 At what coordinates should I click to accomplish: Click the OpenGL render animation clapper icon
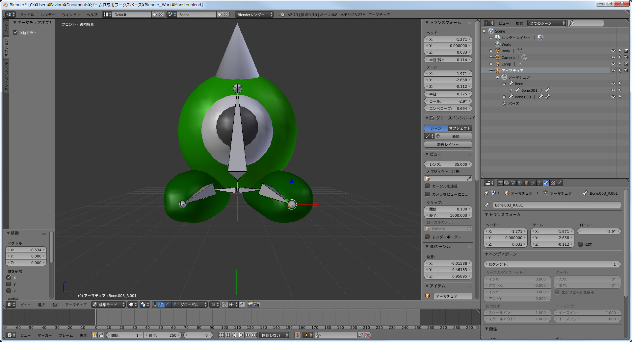click(256, 305)
